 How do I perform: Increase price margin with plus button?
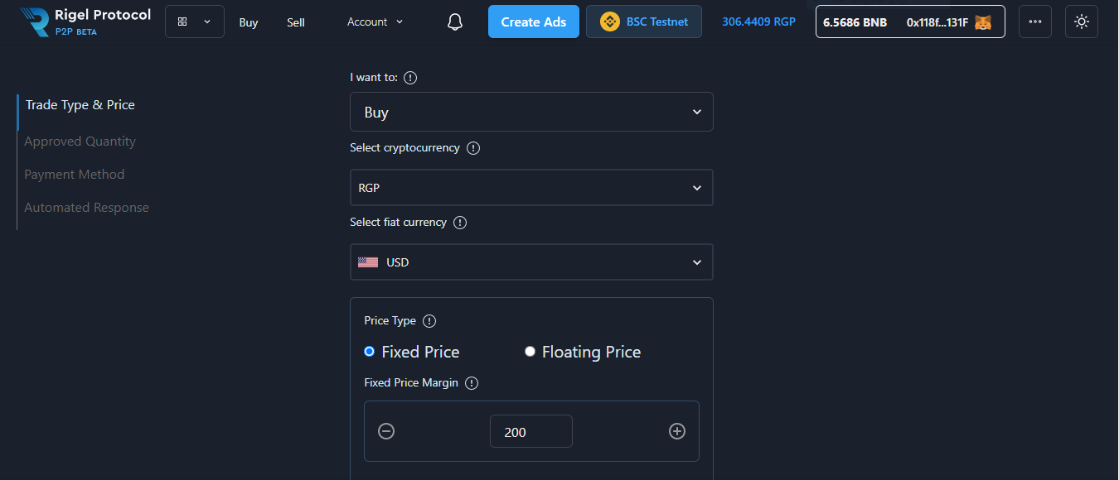[677, 431]
